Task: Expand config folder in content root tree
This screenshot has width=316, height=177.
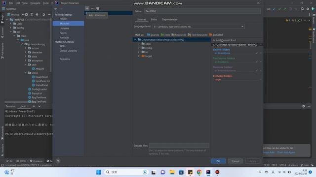Action: 139,48
